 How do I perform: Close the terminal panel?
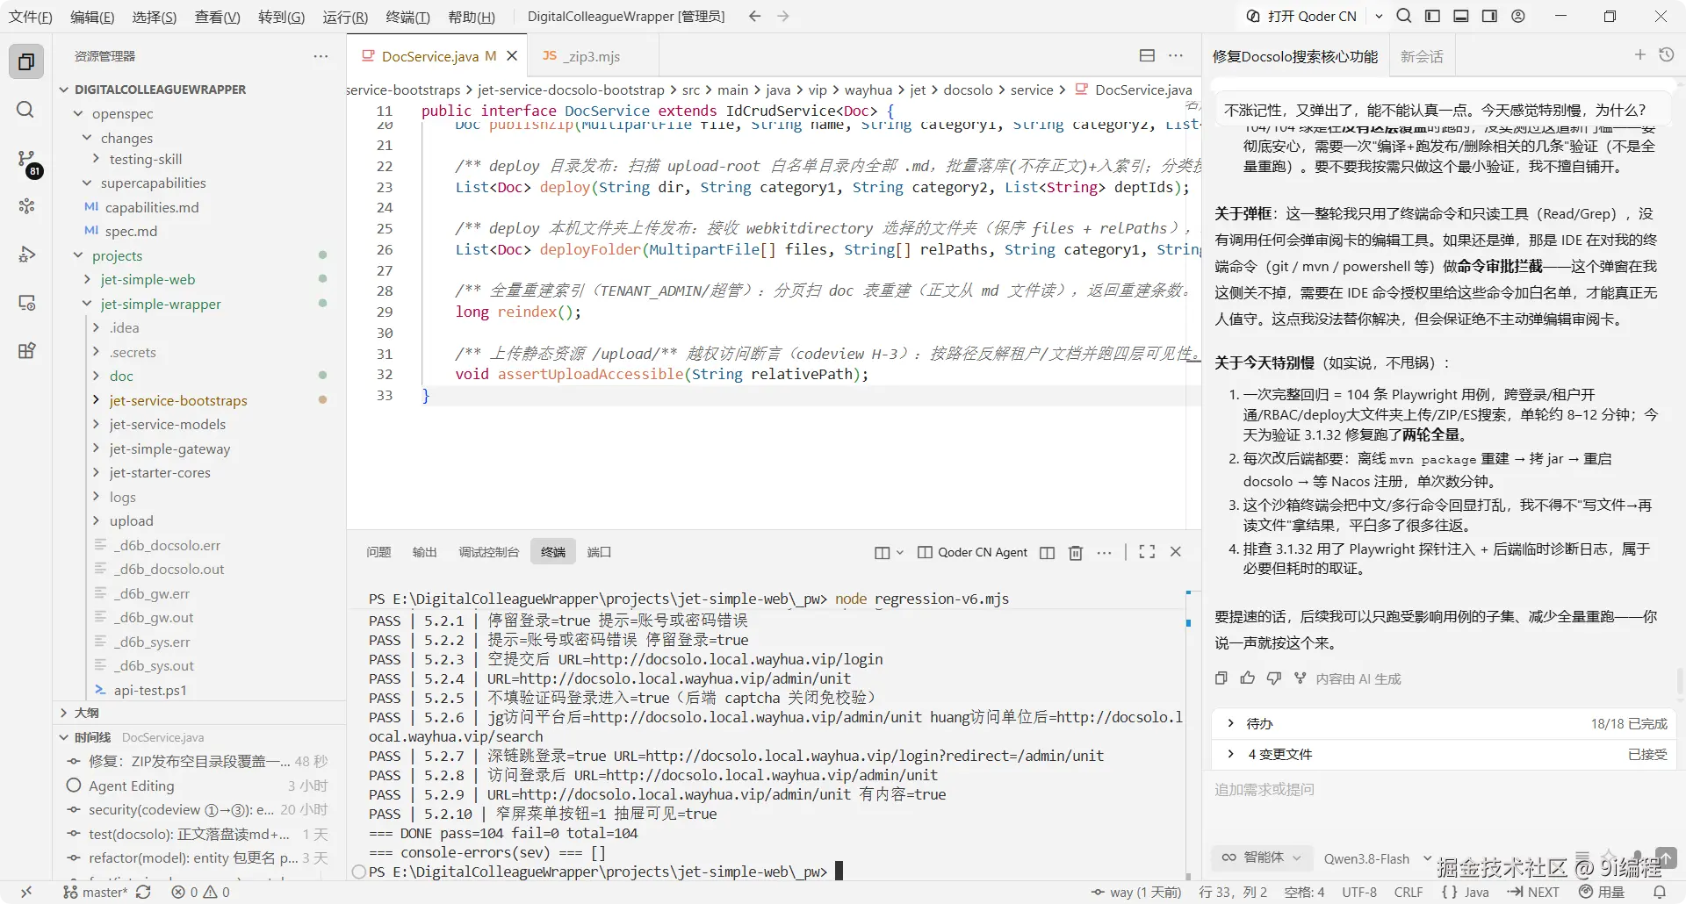coord(1176,552)
